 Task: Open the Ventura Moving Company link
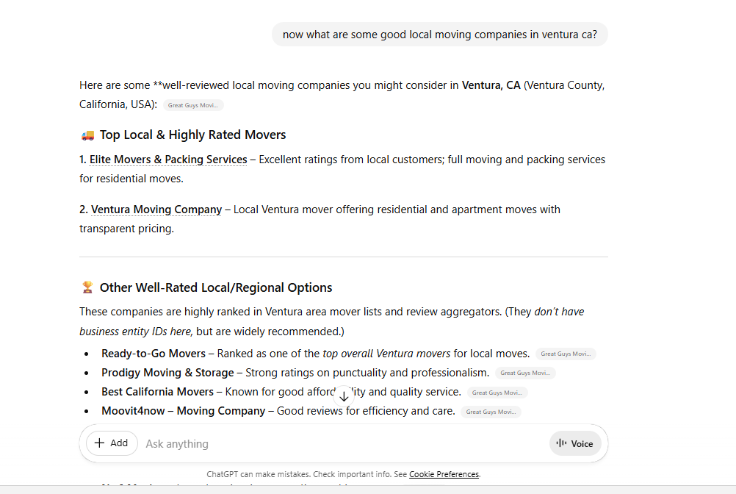click(x=156, y=210)
